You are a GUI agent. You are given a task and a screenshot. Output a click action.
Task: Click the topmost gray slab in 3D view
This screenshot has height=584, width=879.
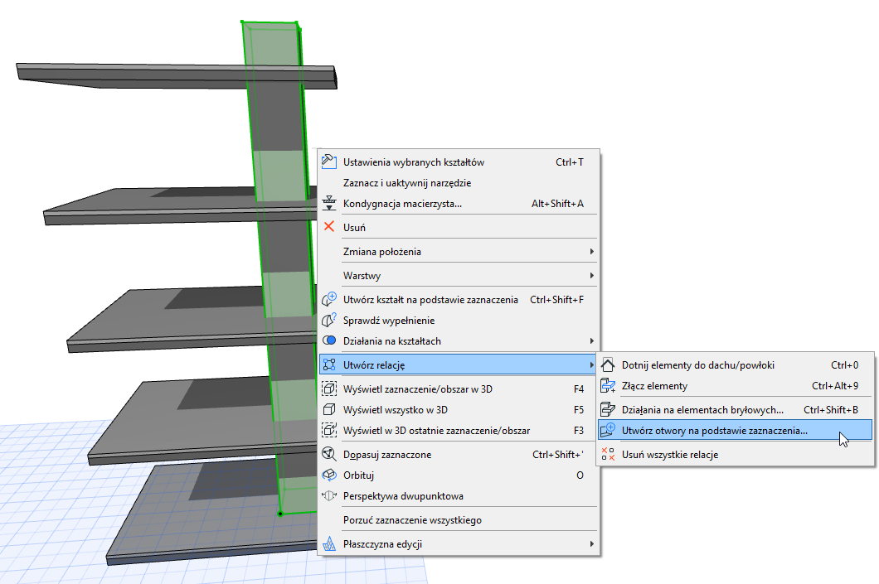point(177,75)
